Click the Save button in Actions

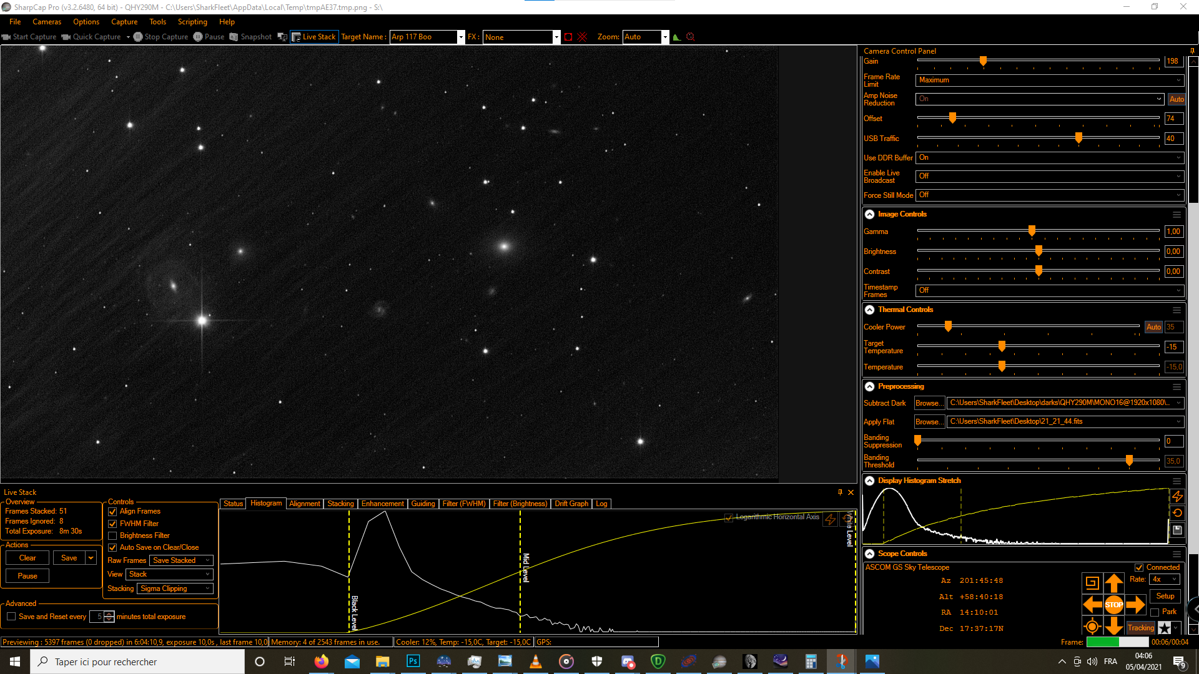click(x=69, y=558)
